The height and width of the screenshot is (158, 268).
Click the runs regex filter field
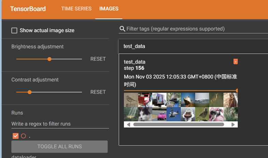[60, 124]
